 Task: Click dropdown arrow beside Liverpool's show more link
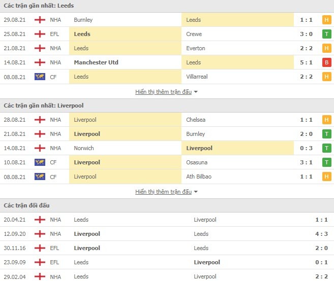[196, 192]
